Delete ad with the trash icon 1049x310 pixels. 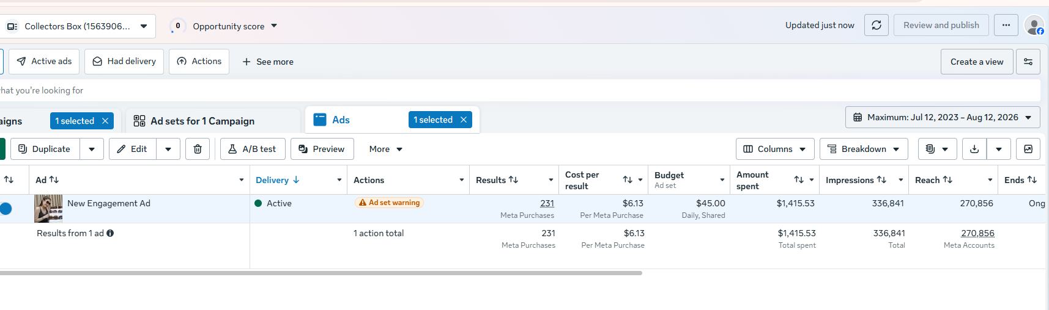[198, 149]
